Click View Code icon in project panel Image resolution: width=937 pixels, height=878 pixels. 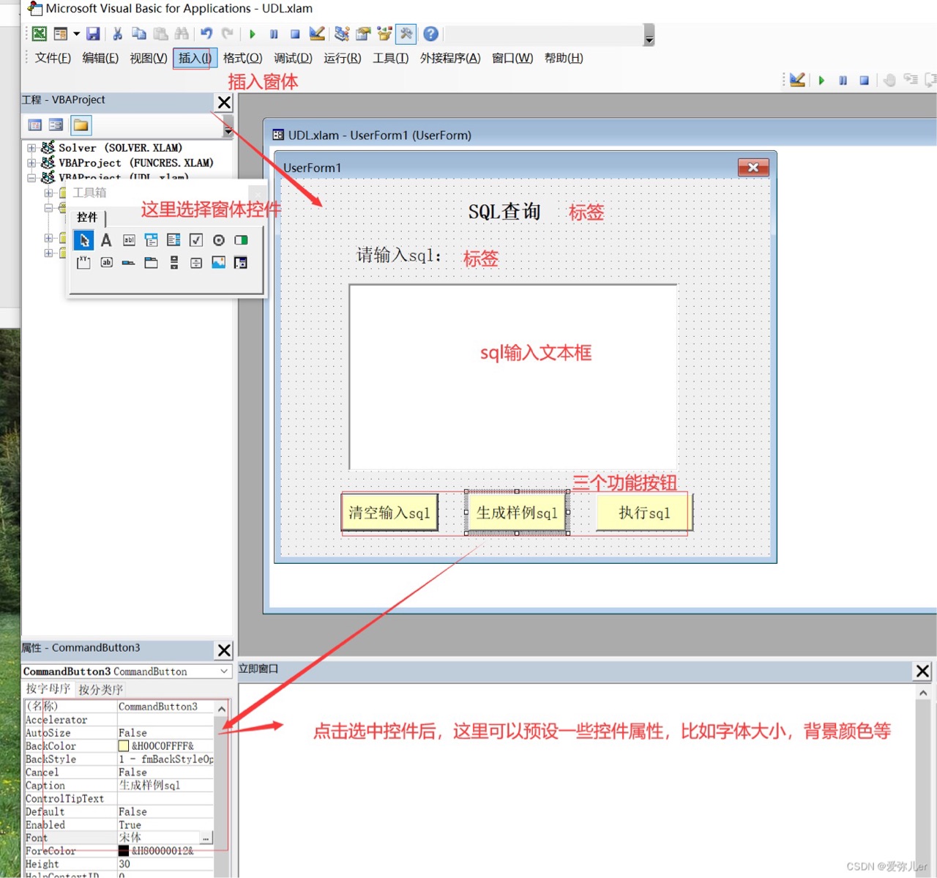click(x=34, y=125)
